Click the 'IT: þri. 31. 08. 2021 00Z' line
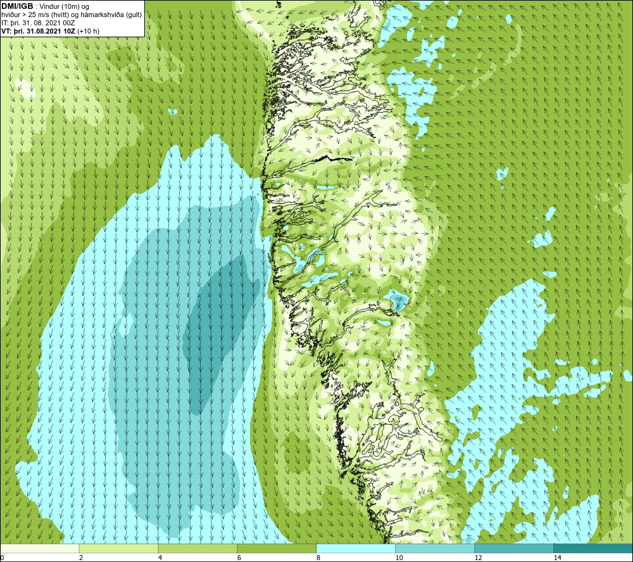Image resolution: width=633 pixels, height=562 pixels. click(38, 23)
